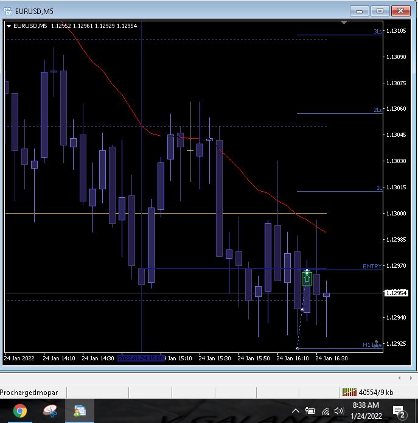Click the orange horizontal line at 1.13000

pyautogui.click(x=166, y=213)
